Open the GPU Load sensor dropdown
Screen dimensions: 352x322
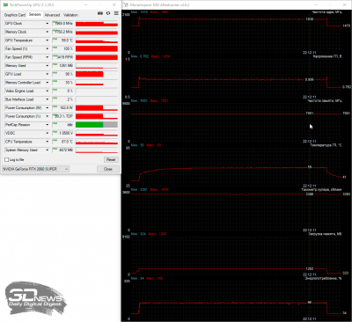click(47, 74)
